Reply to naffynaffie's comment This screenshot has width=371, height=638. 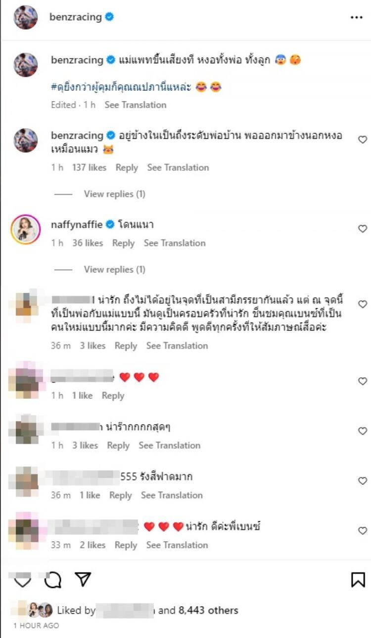point(123,243)
